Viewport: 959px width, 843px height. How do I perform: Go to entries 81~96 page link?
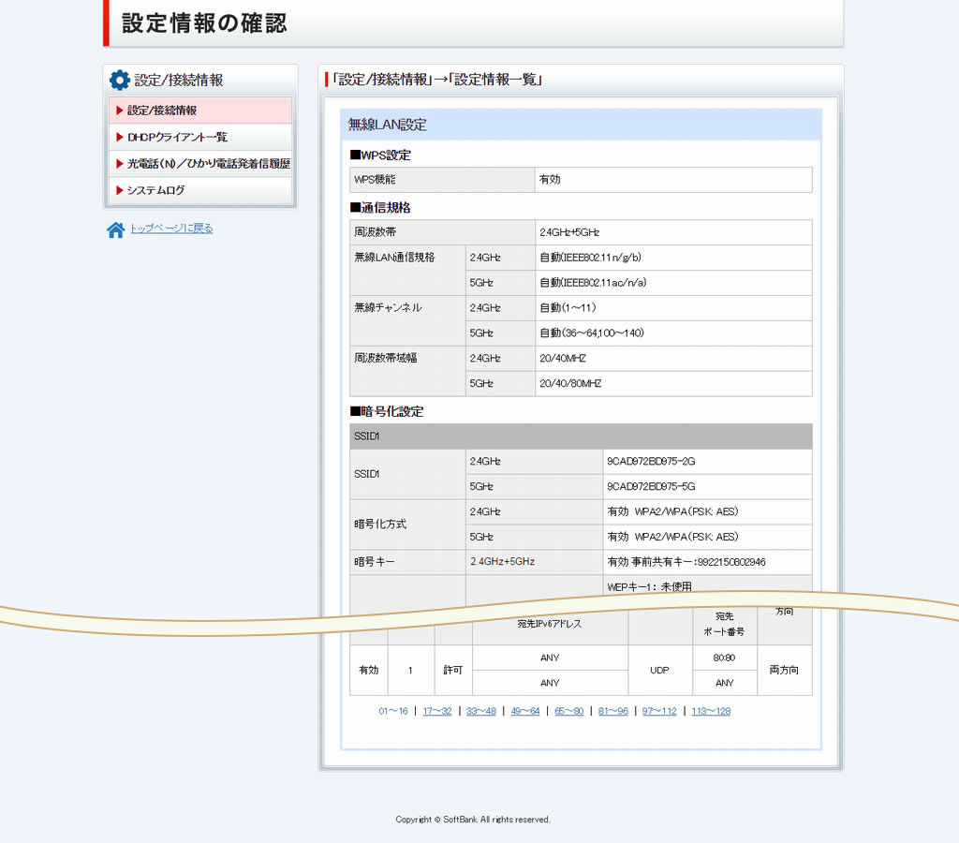613,711
